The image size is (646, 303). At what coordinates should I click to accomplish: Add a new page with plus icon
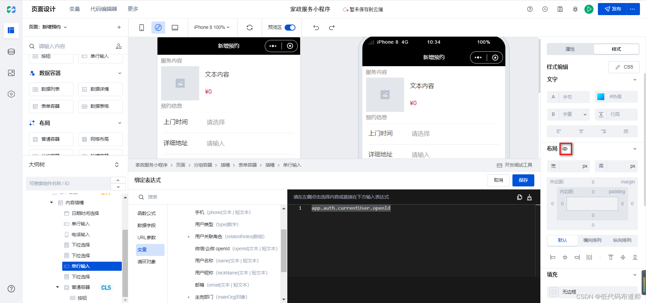coord(119,27)
